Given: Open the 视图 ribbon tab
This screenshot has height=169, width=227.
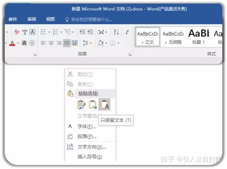Looking at the screenshot, I should coord(50,19).
